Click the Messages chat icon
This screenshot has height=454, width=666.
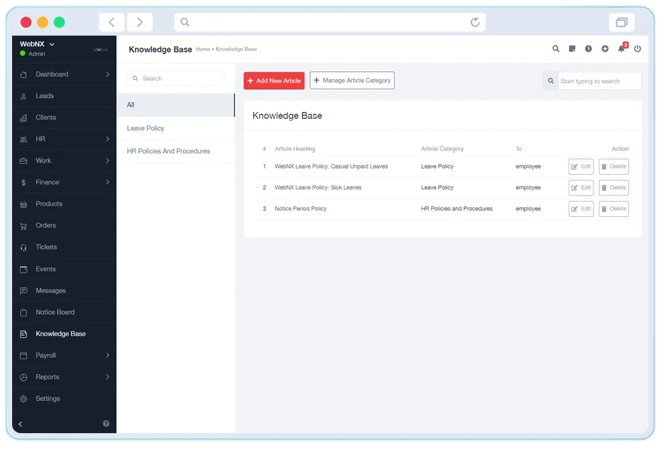tap(23, 291)
